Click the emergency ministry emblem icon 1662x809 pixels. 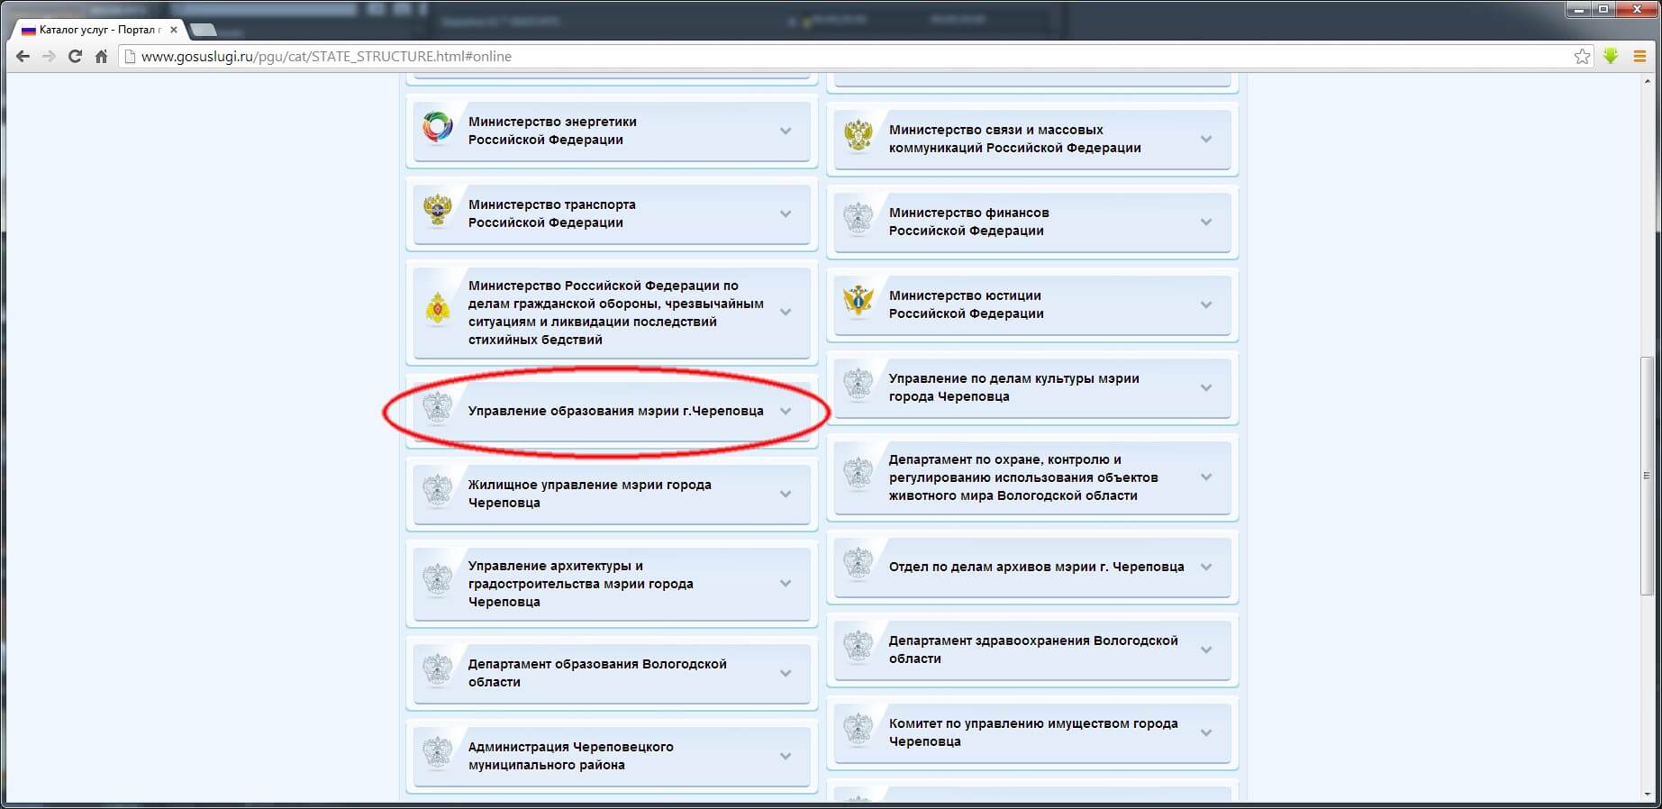tap(438, 311)
